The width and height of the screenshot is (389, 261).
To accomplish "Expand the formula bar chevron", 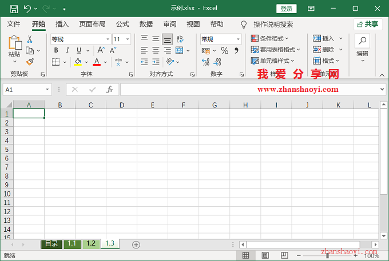I will (382, 89).
